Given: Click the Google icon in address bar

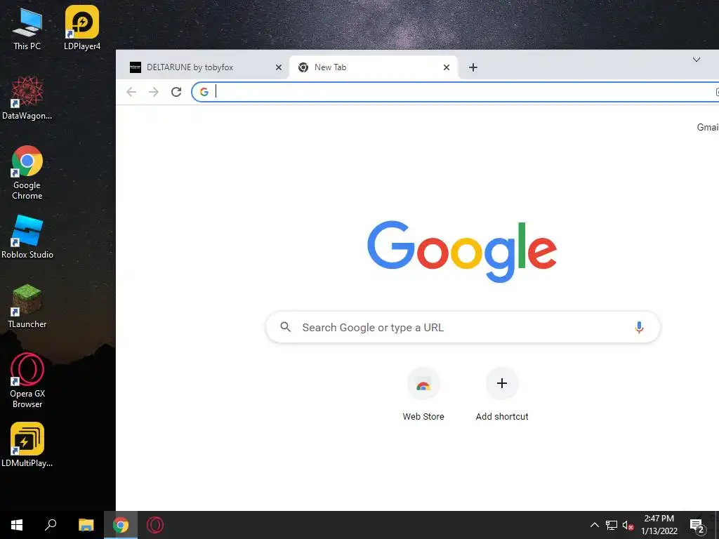Looking at the screenshot, I should (204, 92).
